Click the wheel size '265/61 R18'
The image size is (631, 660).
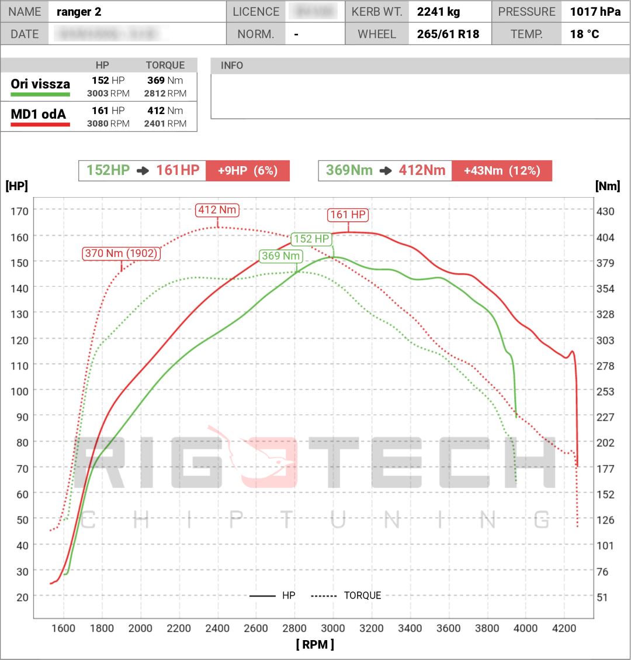tap(448, 34)
